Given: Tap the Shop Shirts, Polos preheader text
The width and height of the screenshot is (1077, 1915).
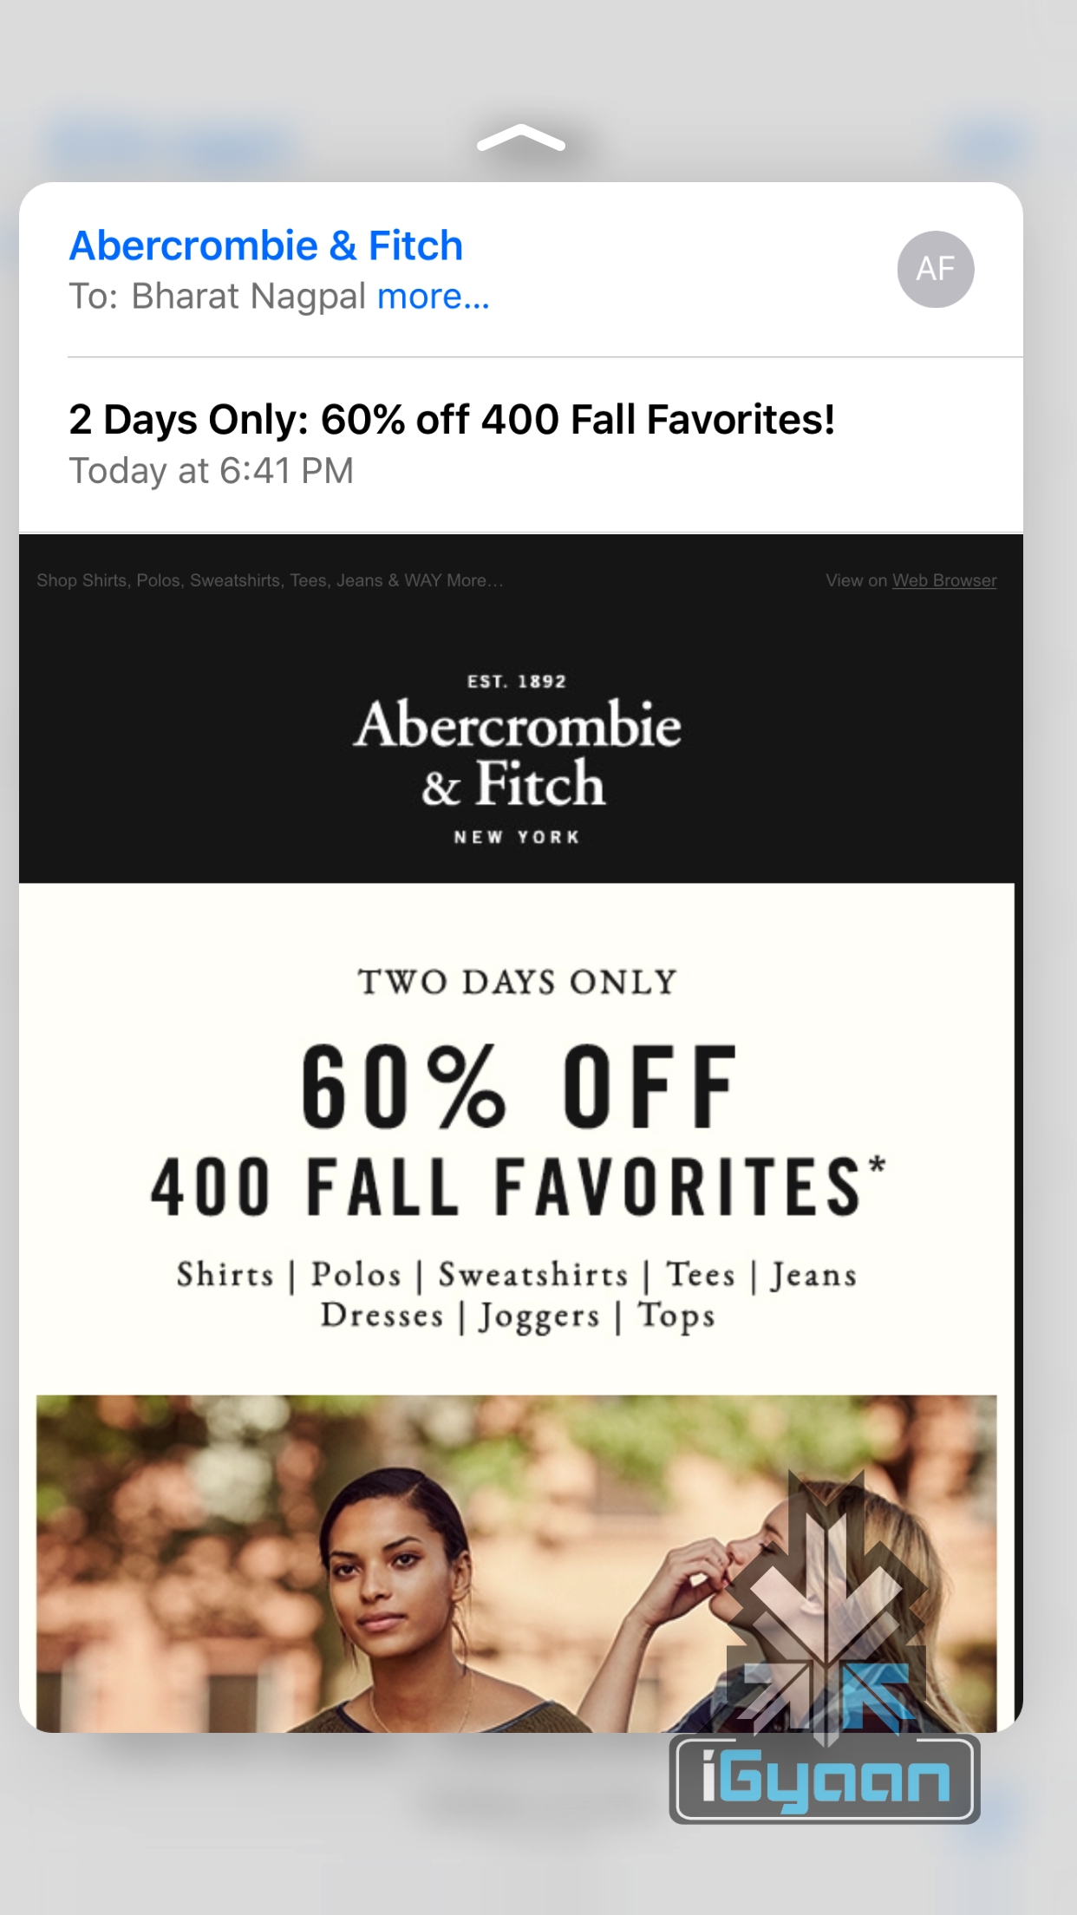Looking at the screenshot, I should pos(270,580).
